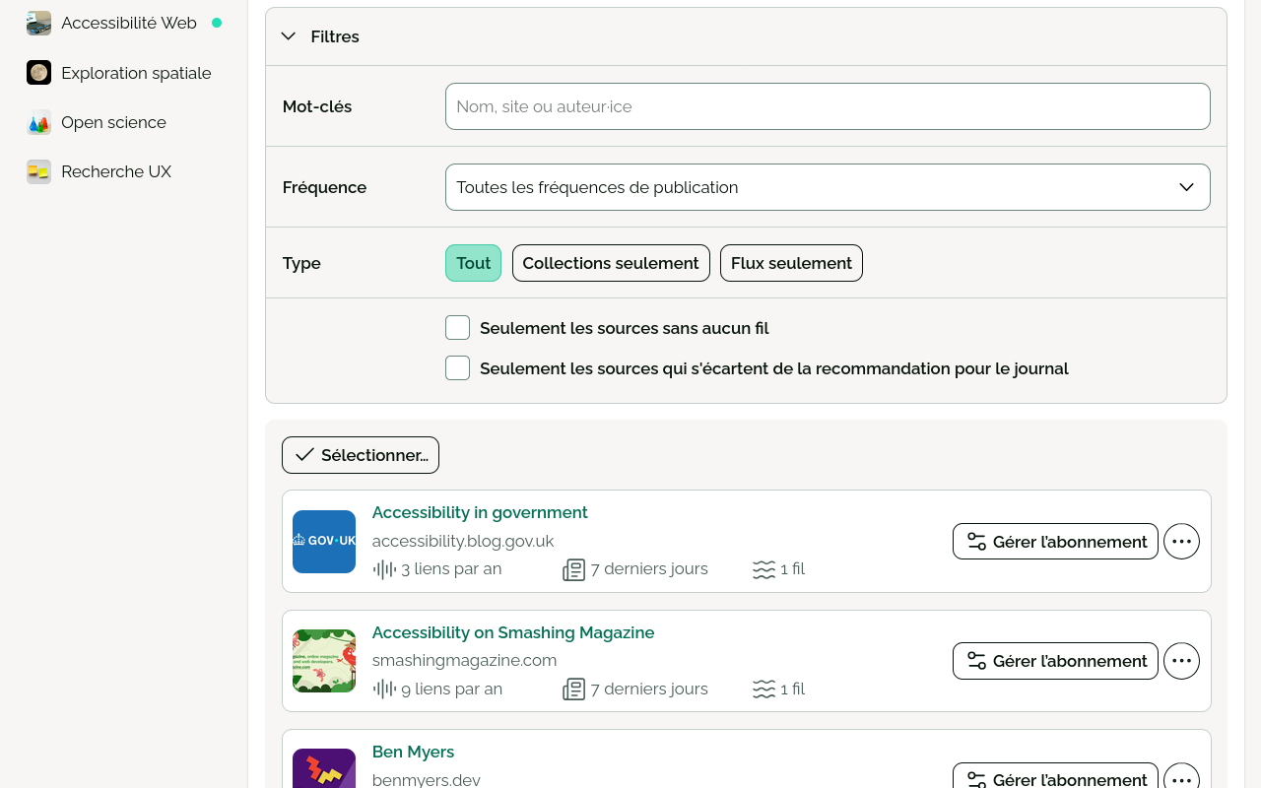The image size is (1261, 788).
Task: Click the Exploration spatiale moon icon
Action: (39, 72)
